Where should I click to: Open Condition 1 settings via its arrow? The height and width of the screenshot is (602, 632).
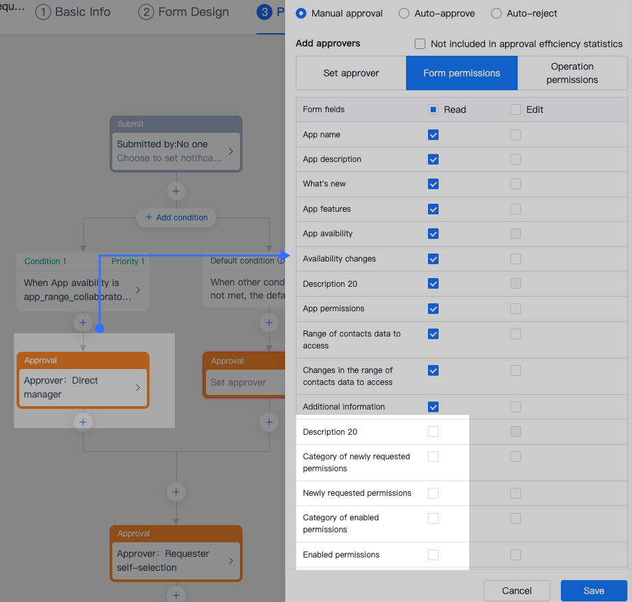coord(138,289)
